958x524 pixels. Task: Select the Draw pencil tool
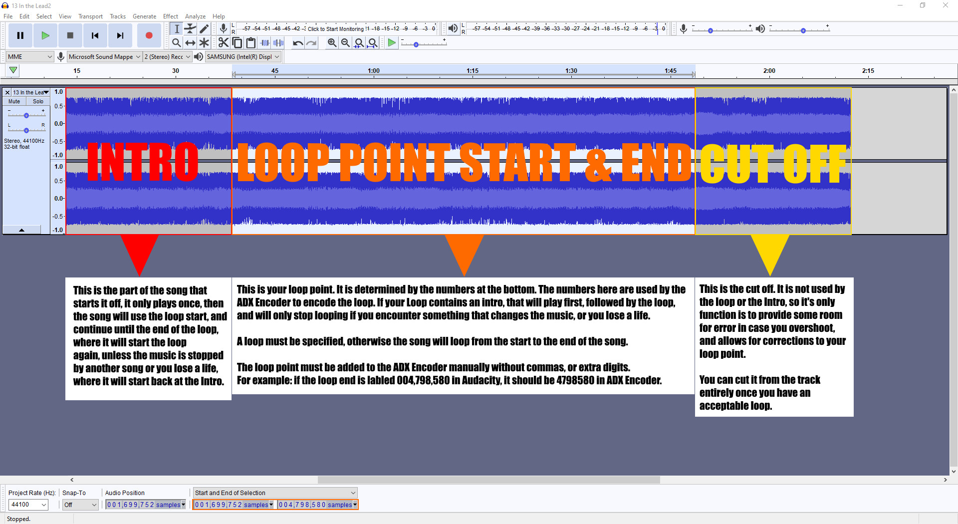204,29
